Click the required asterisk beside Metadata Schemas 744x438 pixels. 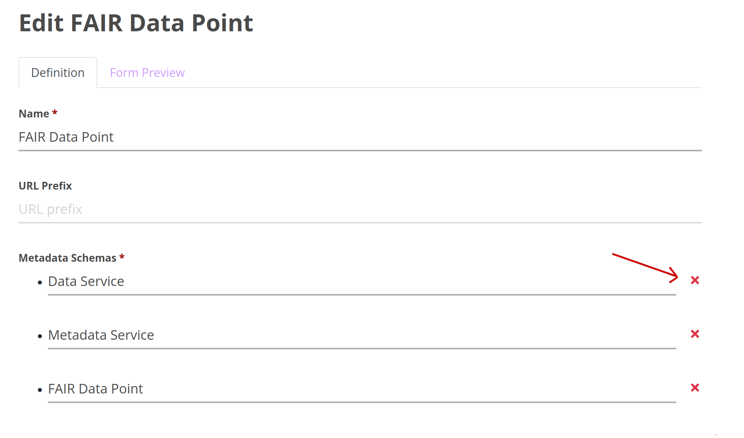122,257
